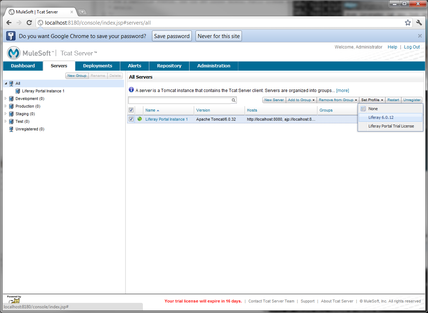Screen dimensions: 428x313
Task: Reload the page with the refresh icon
Action: coord(29,22)
